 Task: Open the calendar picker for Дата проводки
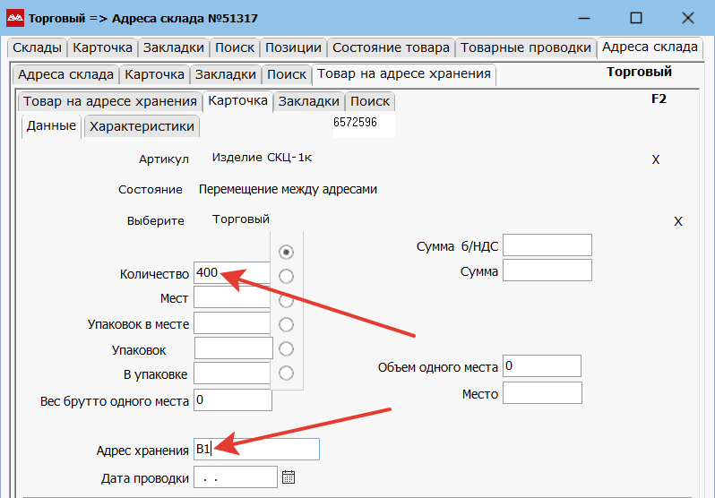coord(289,477)
